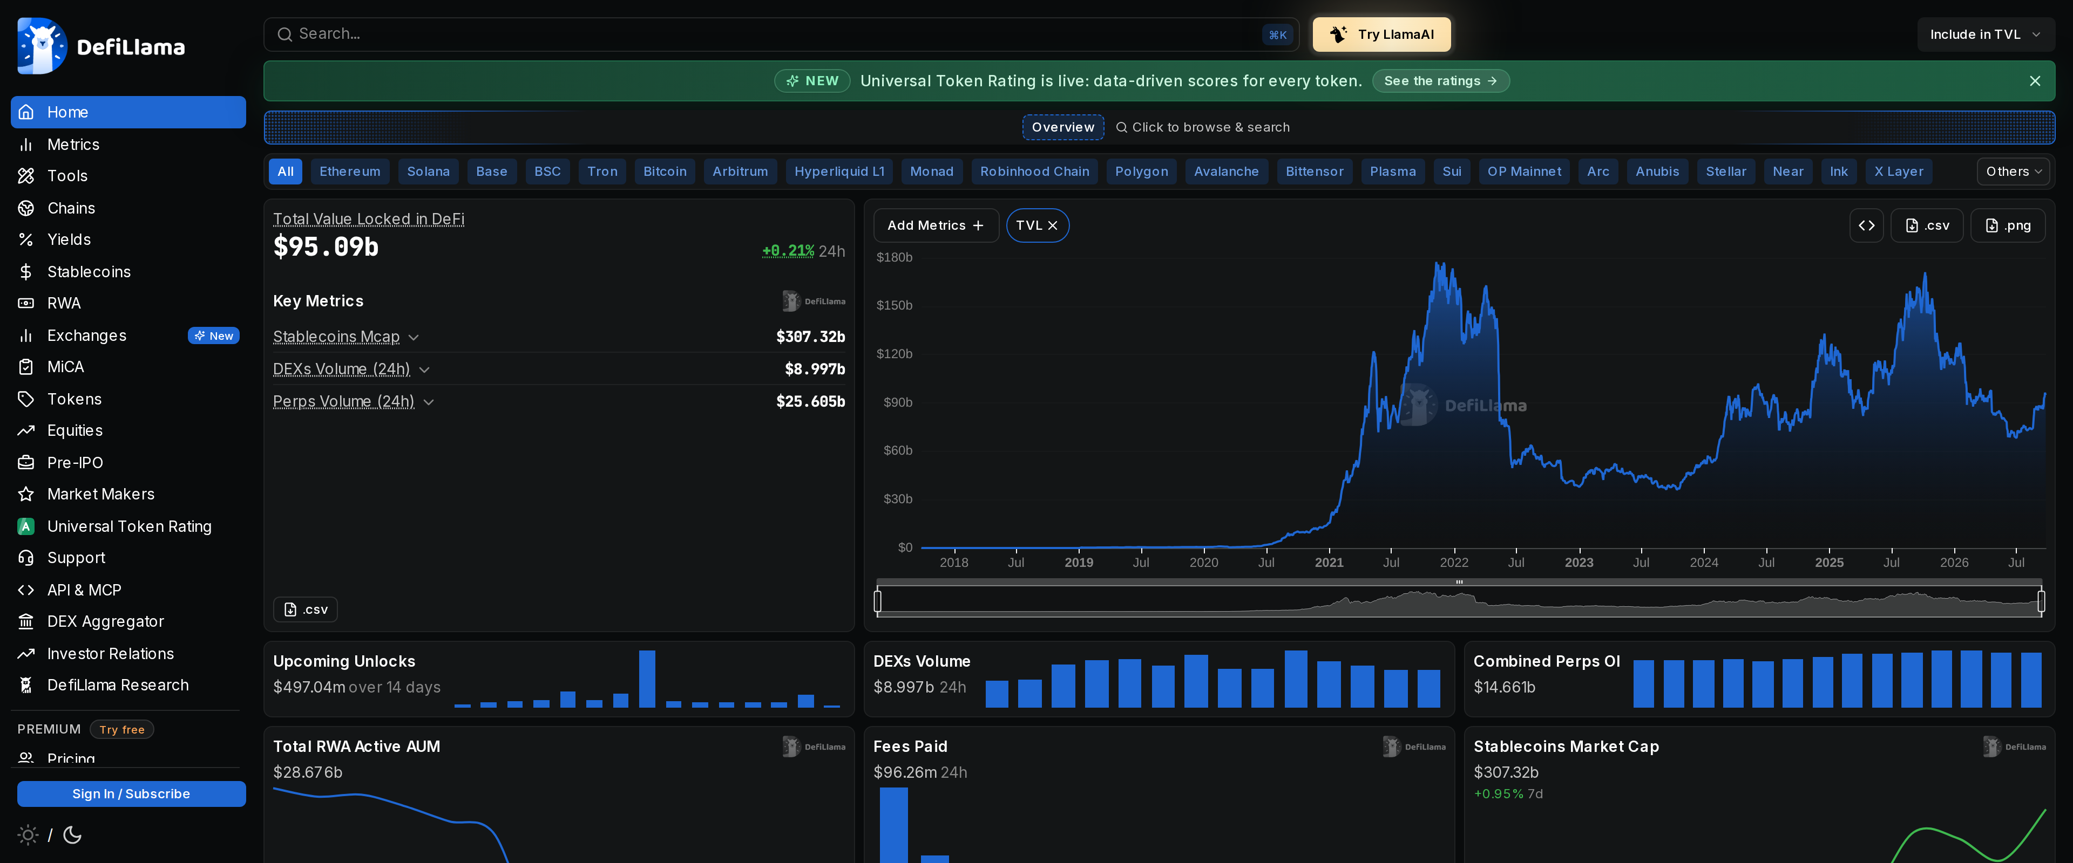Select the All chains filter
The height and width of the screenshot is (863, 2073).
pos(285,172)
